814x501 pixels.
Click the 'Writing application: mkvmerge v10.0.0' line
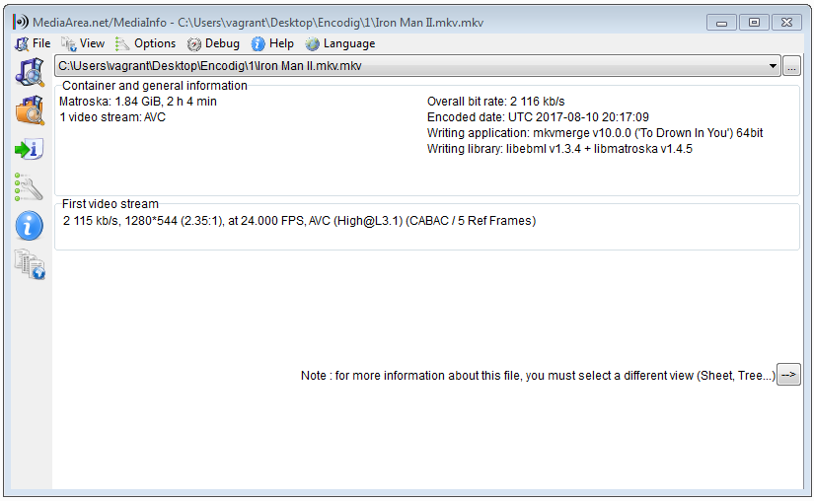(x=595, y=133)
